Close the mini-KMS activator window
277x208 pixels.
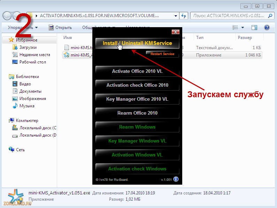(x=175, y=32)
